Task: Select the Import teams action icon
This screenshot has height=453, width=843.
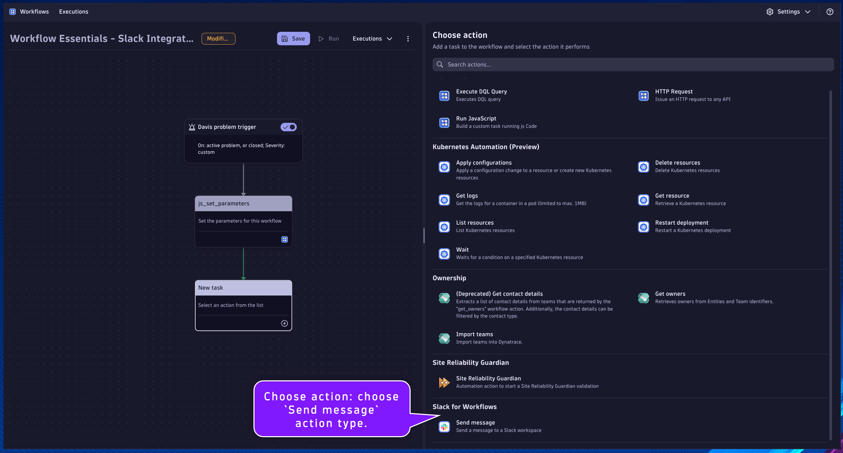Action: coord(444,339)
